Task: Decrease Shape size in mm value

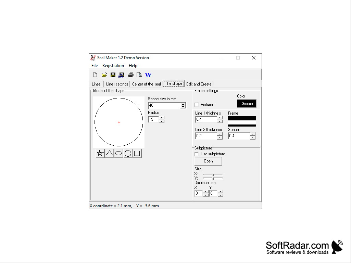Action: click(183, 107)
